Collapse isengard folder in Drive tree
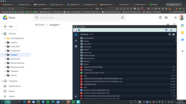The image size is (186, 104). point(5,55)
